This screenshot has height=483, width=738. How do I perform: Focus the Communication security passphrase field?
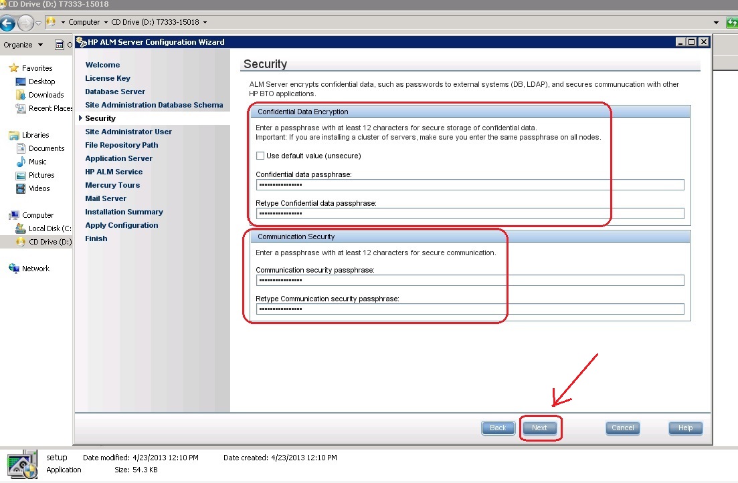tap(470, 280)
